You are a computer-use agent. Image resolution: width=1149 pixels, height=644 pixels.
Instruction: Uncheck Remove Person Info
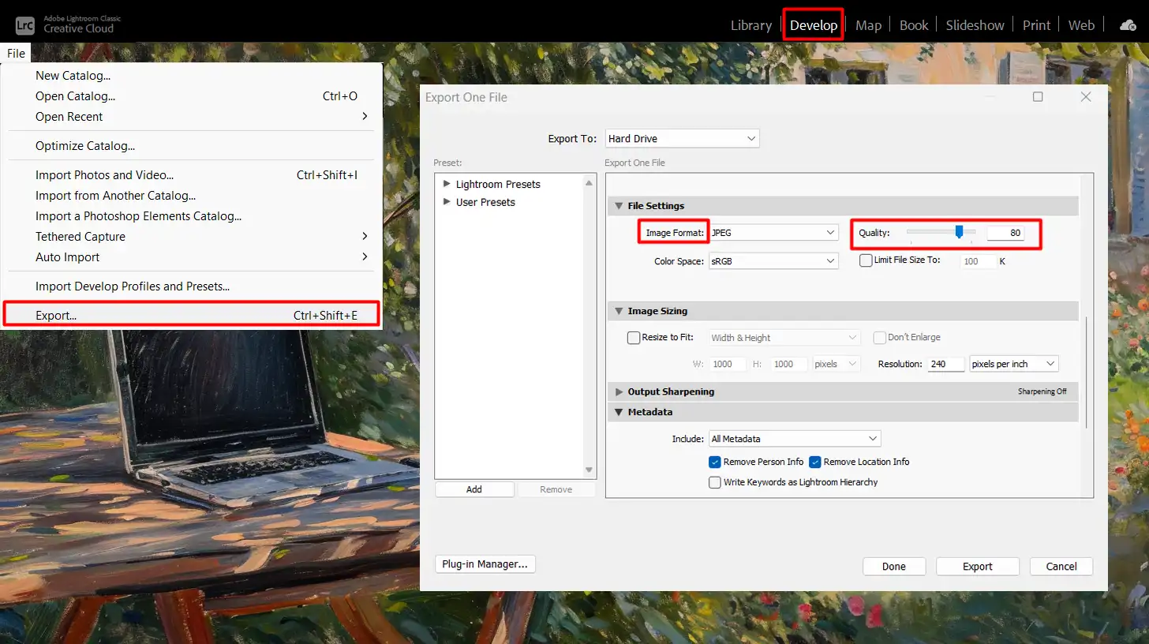pos(715,462)
